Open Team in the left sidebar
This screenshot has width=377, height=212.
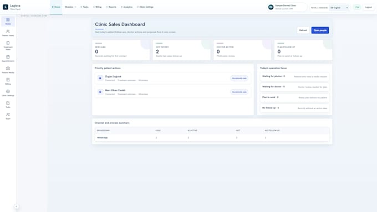click(x=8, y=116)
